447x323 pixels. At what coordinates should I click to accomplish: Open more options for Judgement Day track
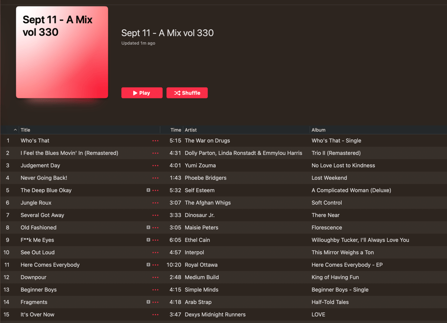[x=156, y=165]
